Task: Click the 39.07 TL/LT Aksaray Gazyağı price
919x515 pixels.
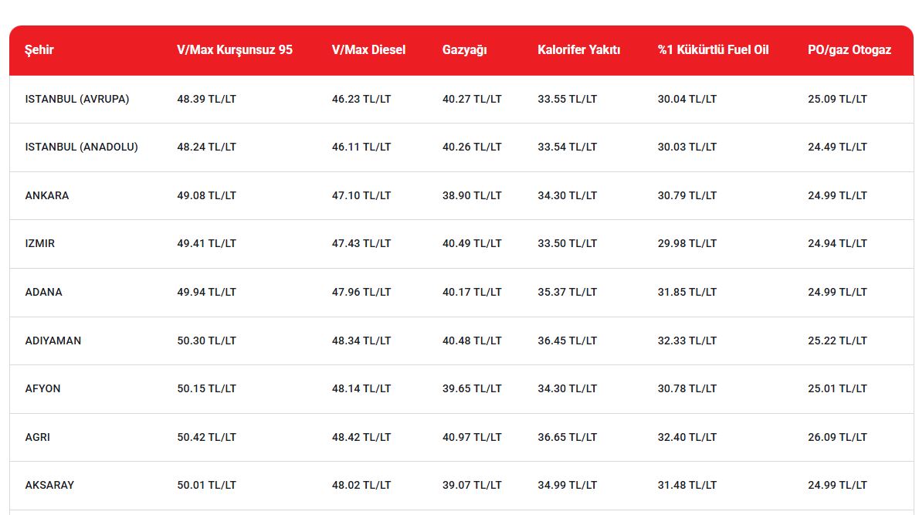Action: click(472, 485)
